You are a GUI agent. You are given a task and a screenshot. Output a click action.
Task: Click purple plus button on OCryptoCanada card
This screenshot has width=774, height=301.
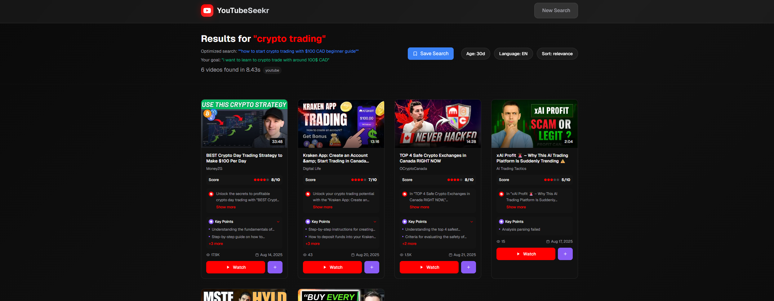469,267
